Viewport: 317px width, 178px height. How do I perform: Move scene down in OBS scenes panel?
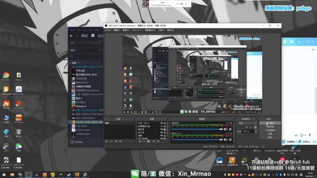coord(120,141)
